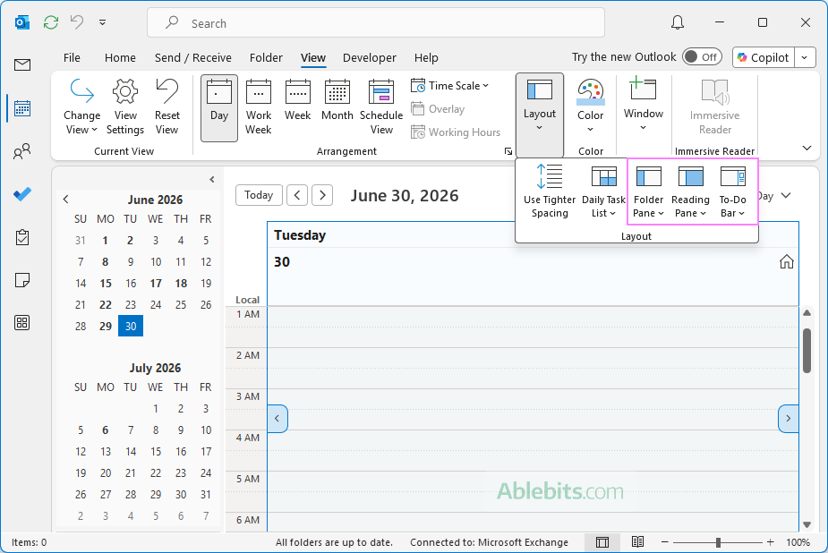Viewport: 828px width, 553px height.
Task: Switch to Week arrangement
Action: pyautogui.click(x=298, y=100)
